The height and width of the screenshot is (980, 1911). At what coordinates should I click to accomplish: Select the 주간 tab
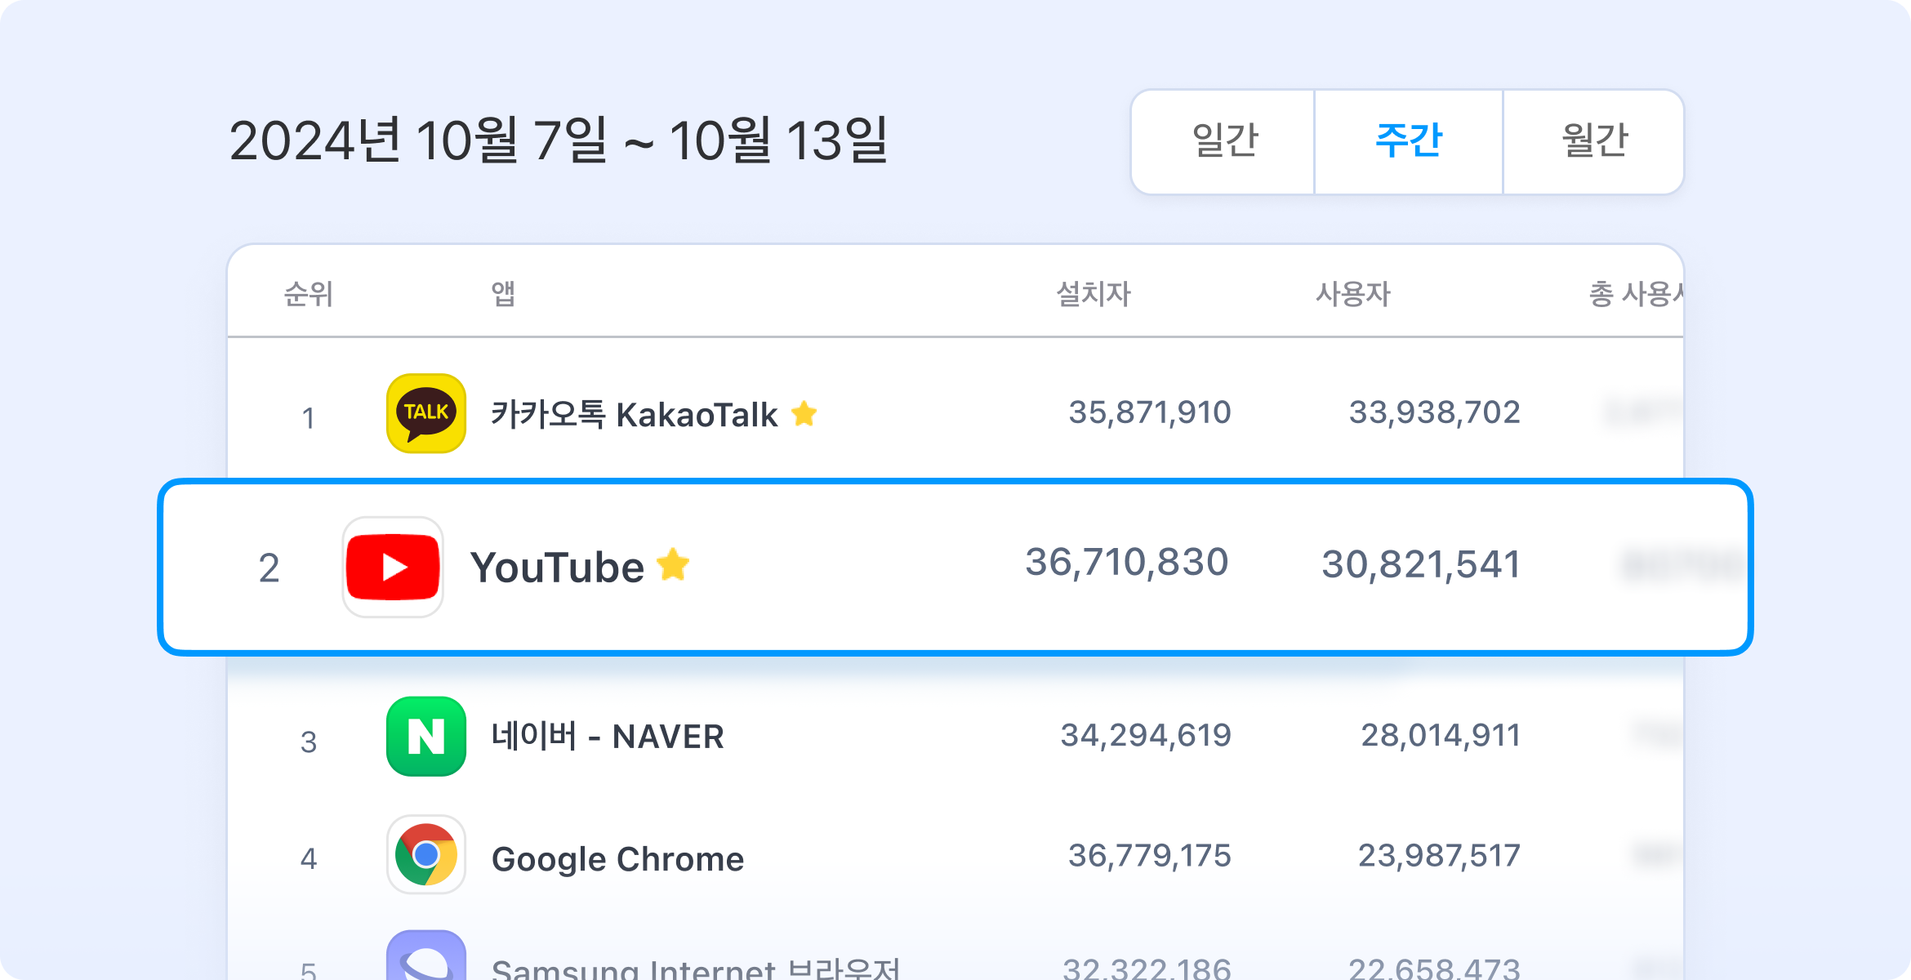(x=1409, y=141)
